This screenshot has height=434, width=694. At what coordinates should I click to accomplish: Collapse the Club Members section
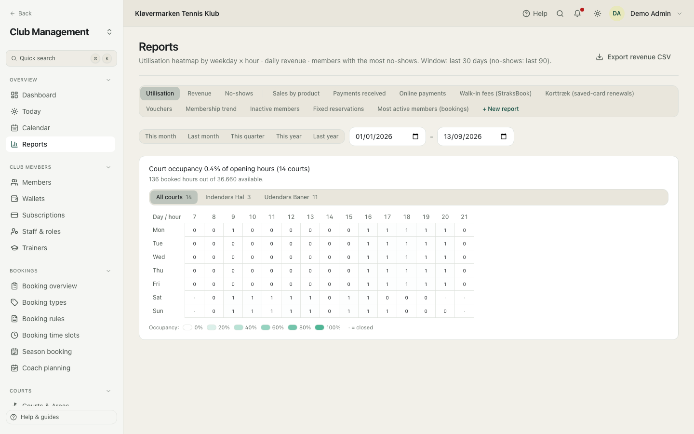click(x=108, y=167)
